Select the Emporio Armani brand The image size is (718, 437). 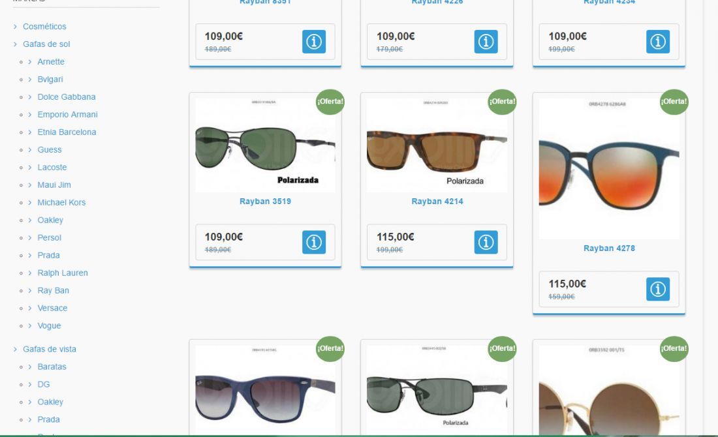[67, 114]
